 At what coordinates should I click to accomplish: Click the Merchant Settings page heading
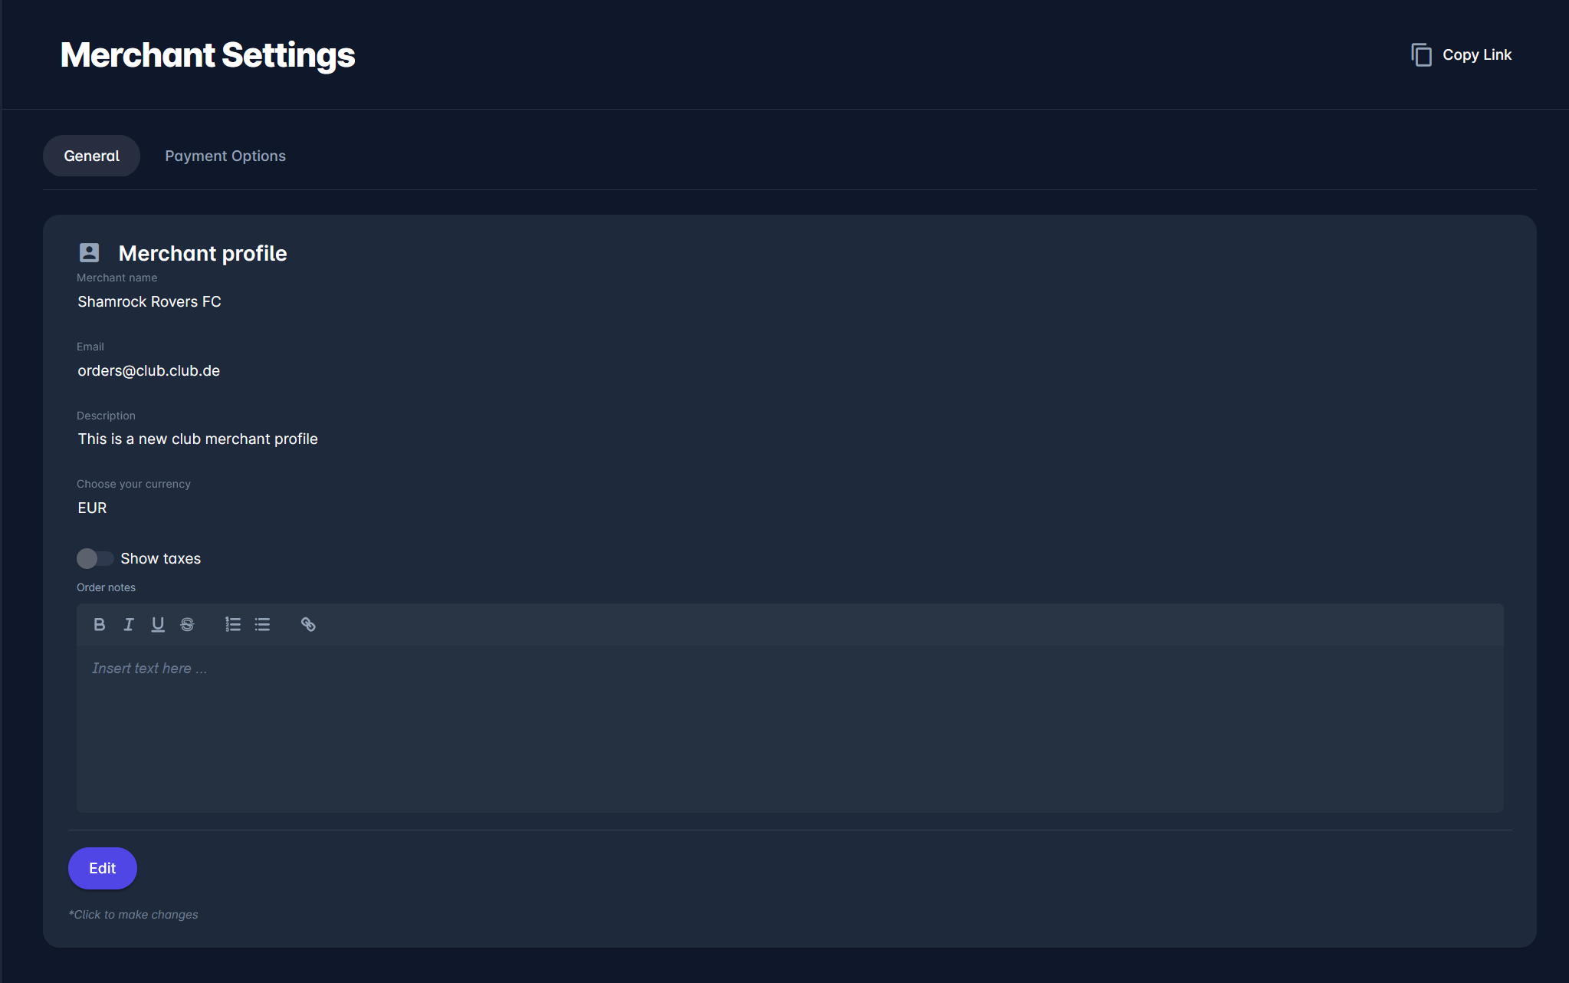pos(208,55)
